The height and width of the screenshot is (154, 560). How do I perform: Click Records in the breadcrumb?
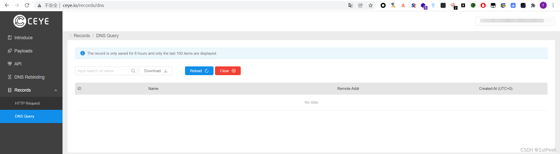tap(82, 36)
